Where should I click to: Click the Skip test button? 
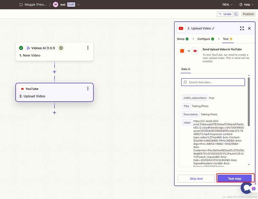(196, 179)
